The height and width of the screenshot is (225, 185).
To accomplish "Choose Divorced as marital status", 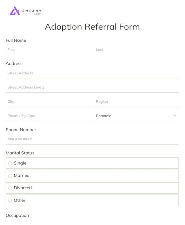I will [x=10, y=188].
